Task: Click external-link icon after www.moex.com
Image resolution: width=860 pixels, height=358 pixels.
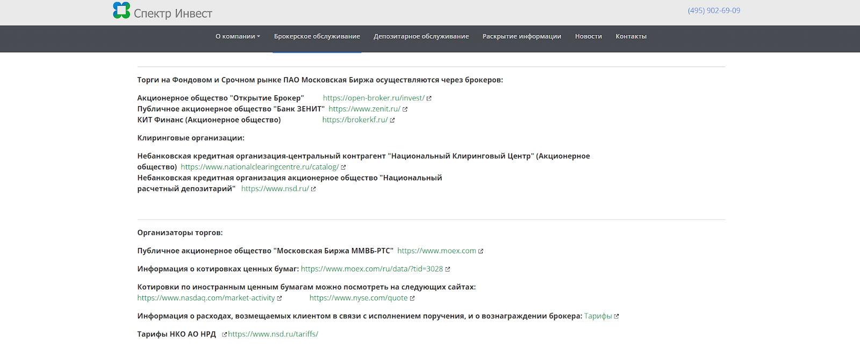Action: 481,251
